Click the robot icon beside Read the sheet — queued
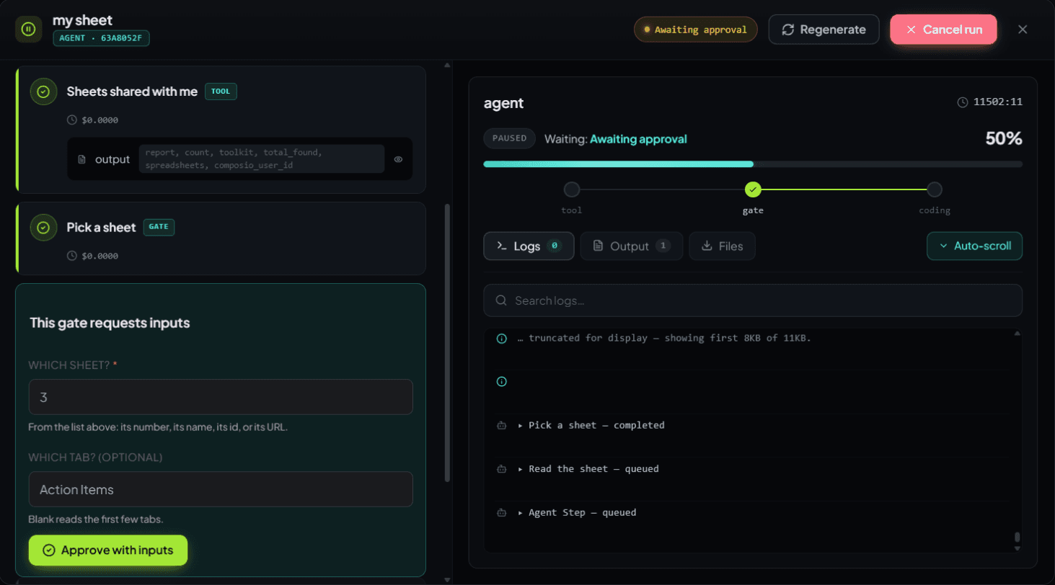Viewport: 1055px width, 585px height. tap(502, 469)
